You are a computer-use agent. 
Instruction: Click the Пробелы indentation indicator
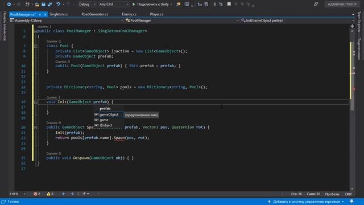tap(332, 194)
